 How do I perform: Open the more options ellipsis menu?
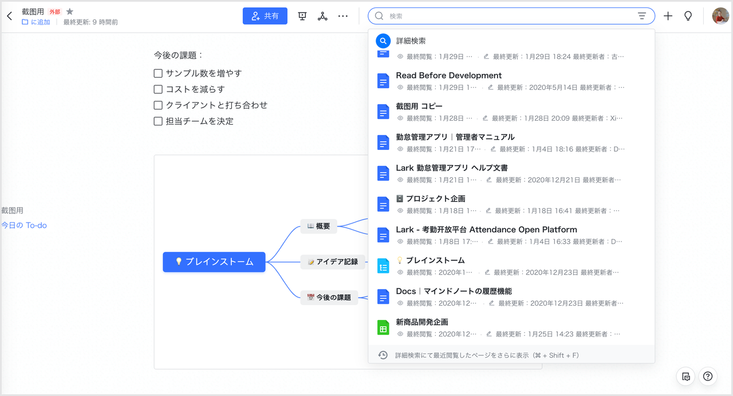pos(343,16)
